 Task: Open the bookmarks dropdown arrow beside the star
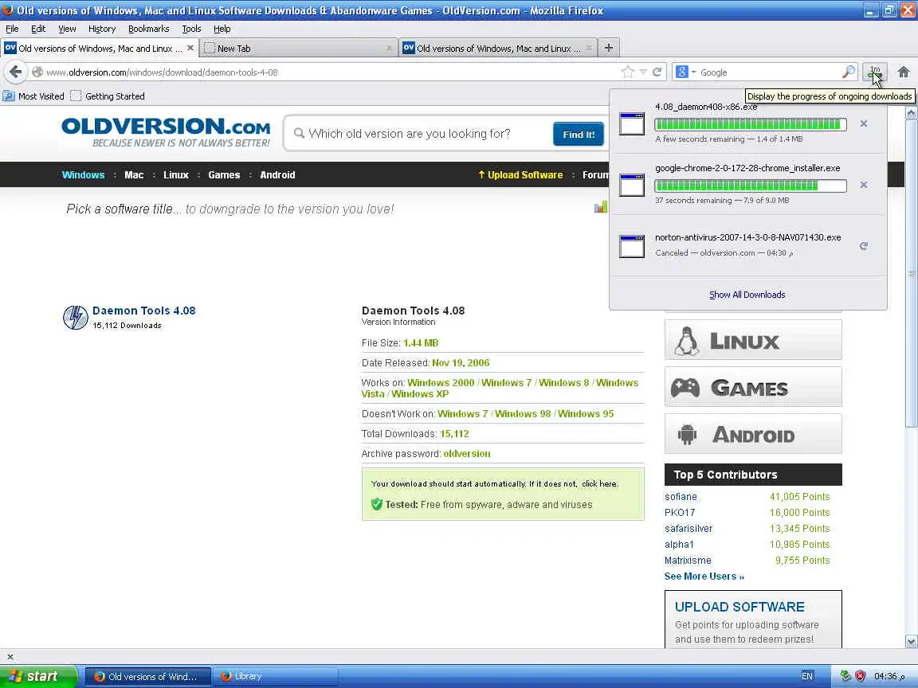click(x=643, y=72)
